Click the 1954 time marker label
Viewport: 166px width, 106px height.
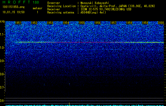pyautogui.click(x=66, y=23)
